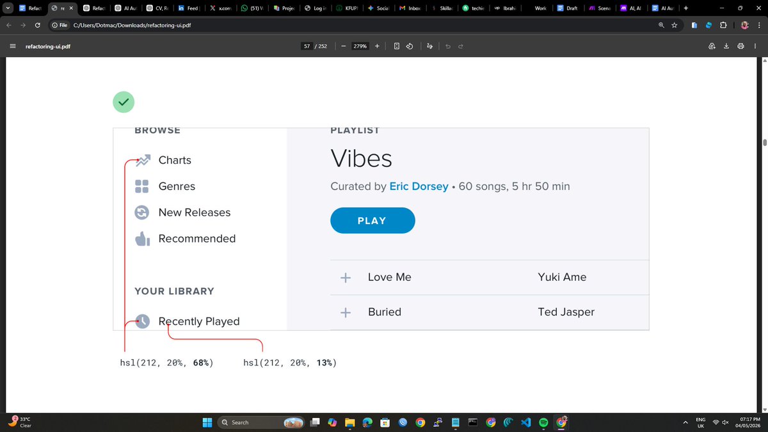Open the Windows Start menu

click(x=207, y=422)
